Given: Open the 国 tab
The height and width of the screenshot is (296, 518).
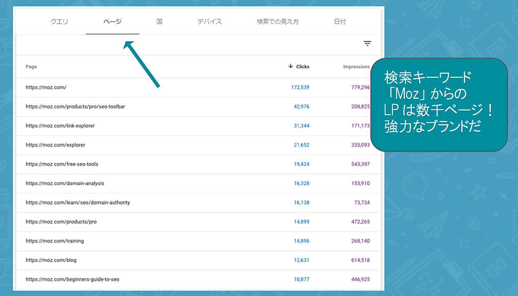Looking at the screenshot, I should [159, 22].
